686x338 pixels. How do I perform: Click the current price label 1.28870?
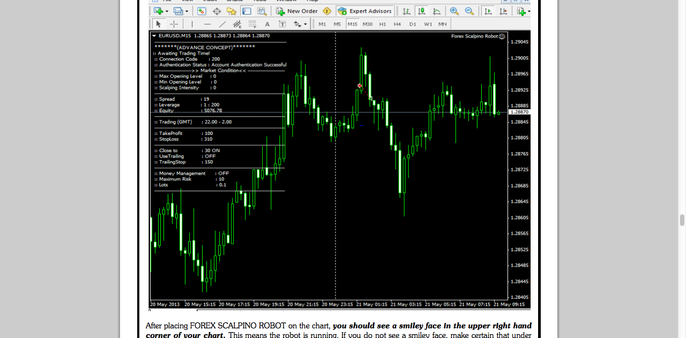[x=519, y=112]
